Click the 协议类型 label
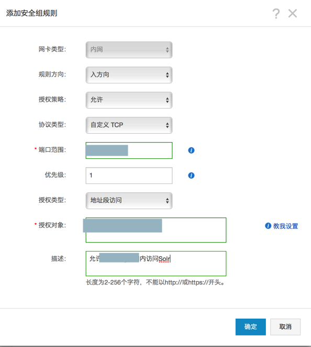 pos(52,125)
